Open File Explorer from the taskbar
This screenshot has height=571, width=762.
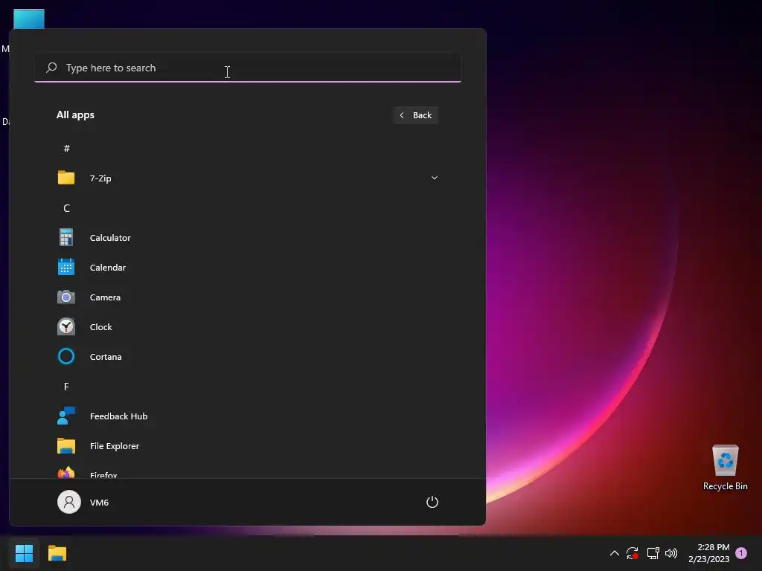pos(57,553)
